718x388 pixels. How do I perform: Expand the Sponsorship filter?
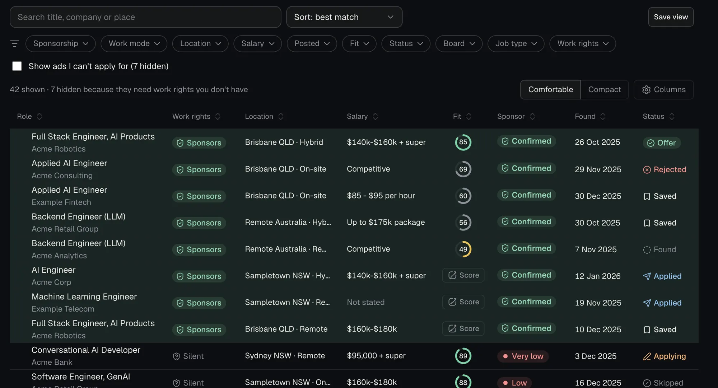pos(61,43)
